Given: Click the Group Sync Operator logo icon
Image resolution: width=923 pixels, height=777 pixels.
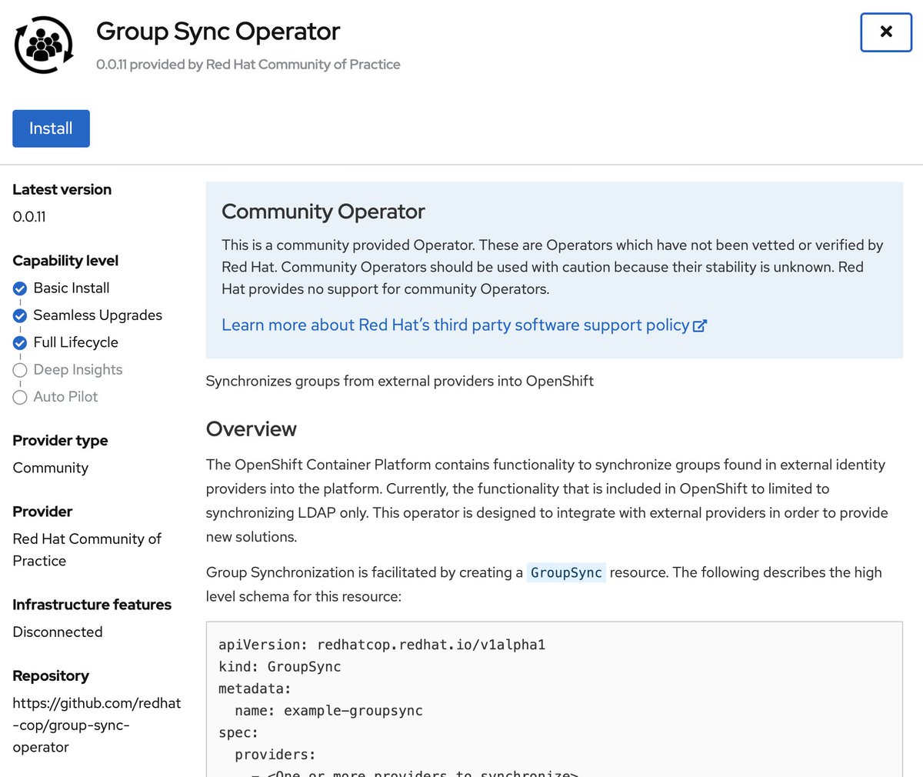Looking at the screenshot, I should click(44, 45).
